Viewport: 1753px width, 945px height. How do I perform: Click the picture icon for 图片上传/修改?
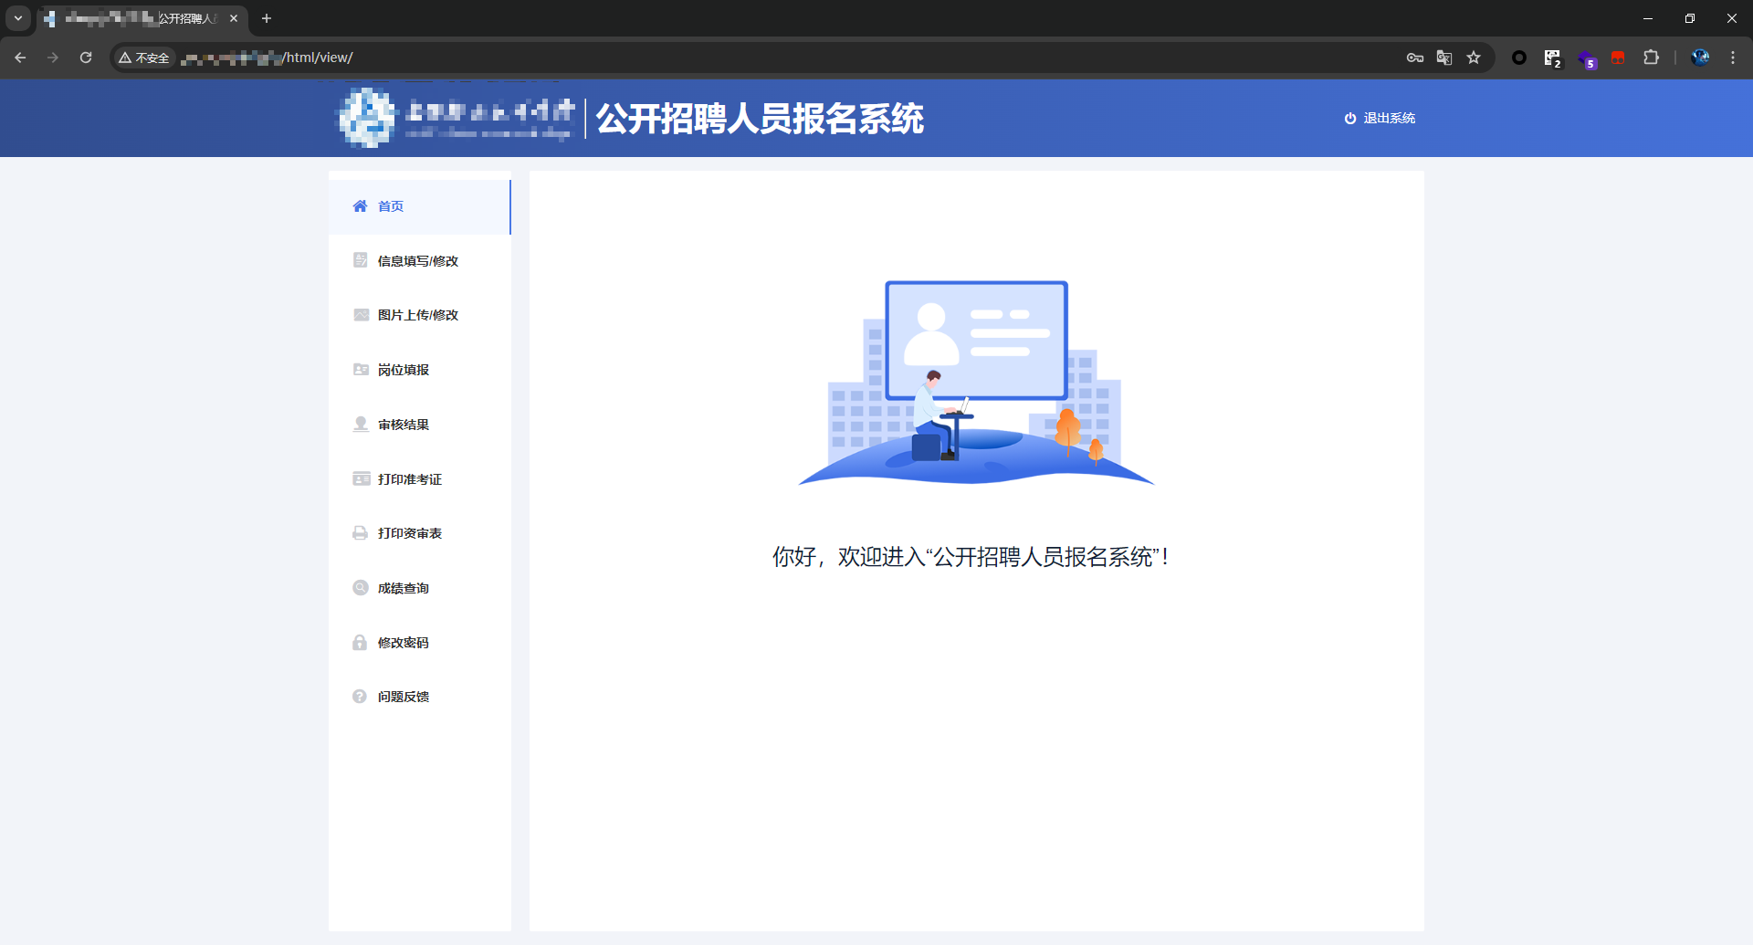pyautogui.click(x=361, y=315)
